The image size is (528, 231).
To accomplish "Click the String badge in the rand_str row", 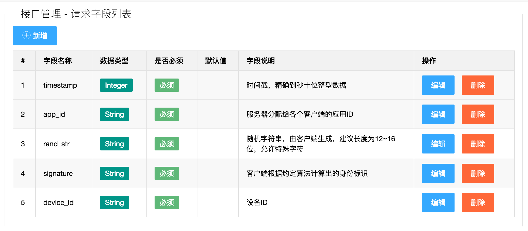I will click(x=114, y=144).
